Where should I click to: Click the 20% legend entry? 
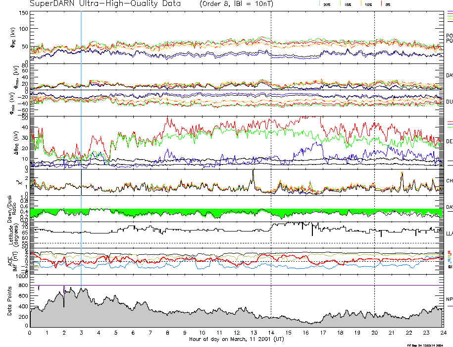pyautogui.click(x=327, y=4)
